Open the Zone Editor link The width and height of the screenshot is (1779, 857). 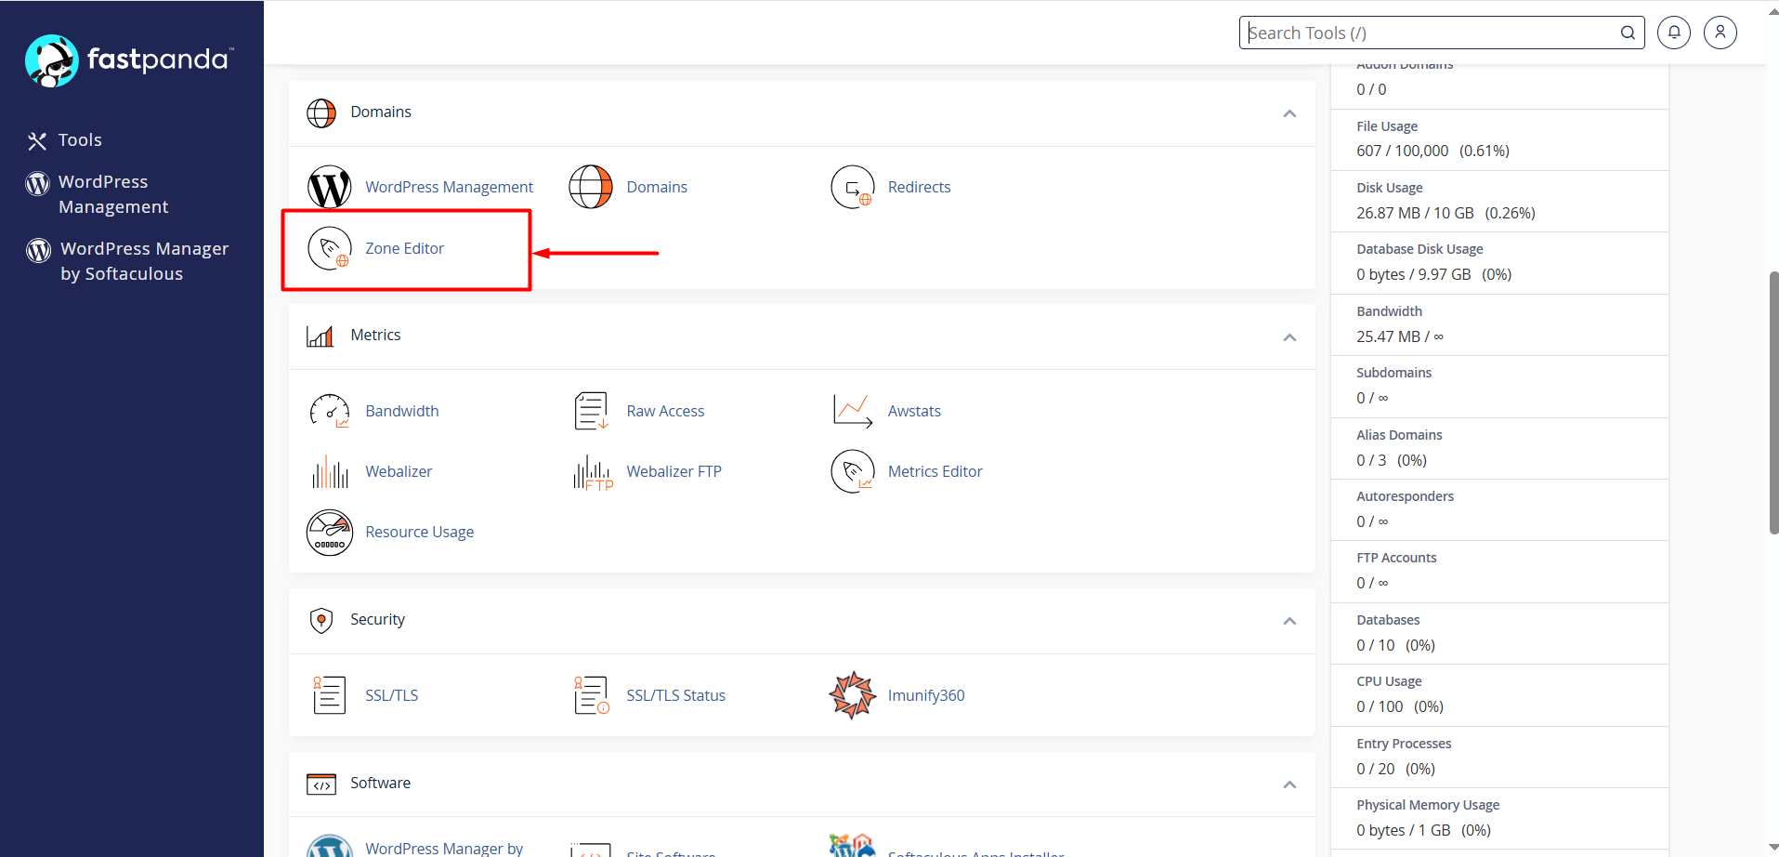404,248
